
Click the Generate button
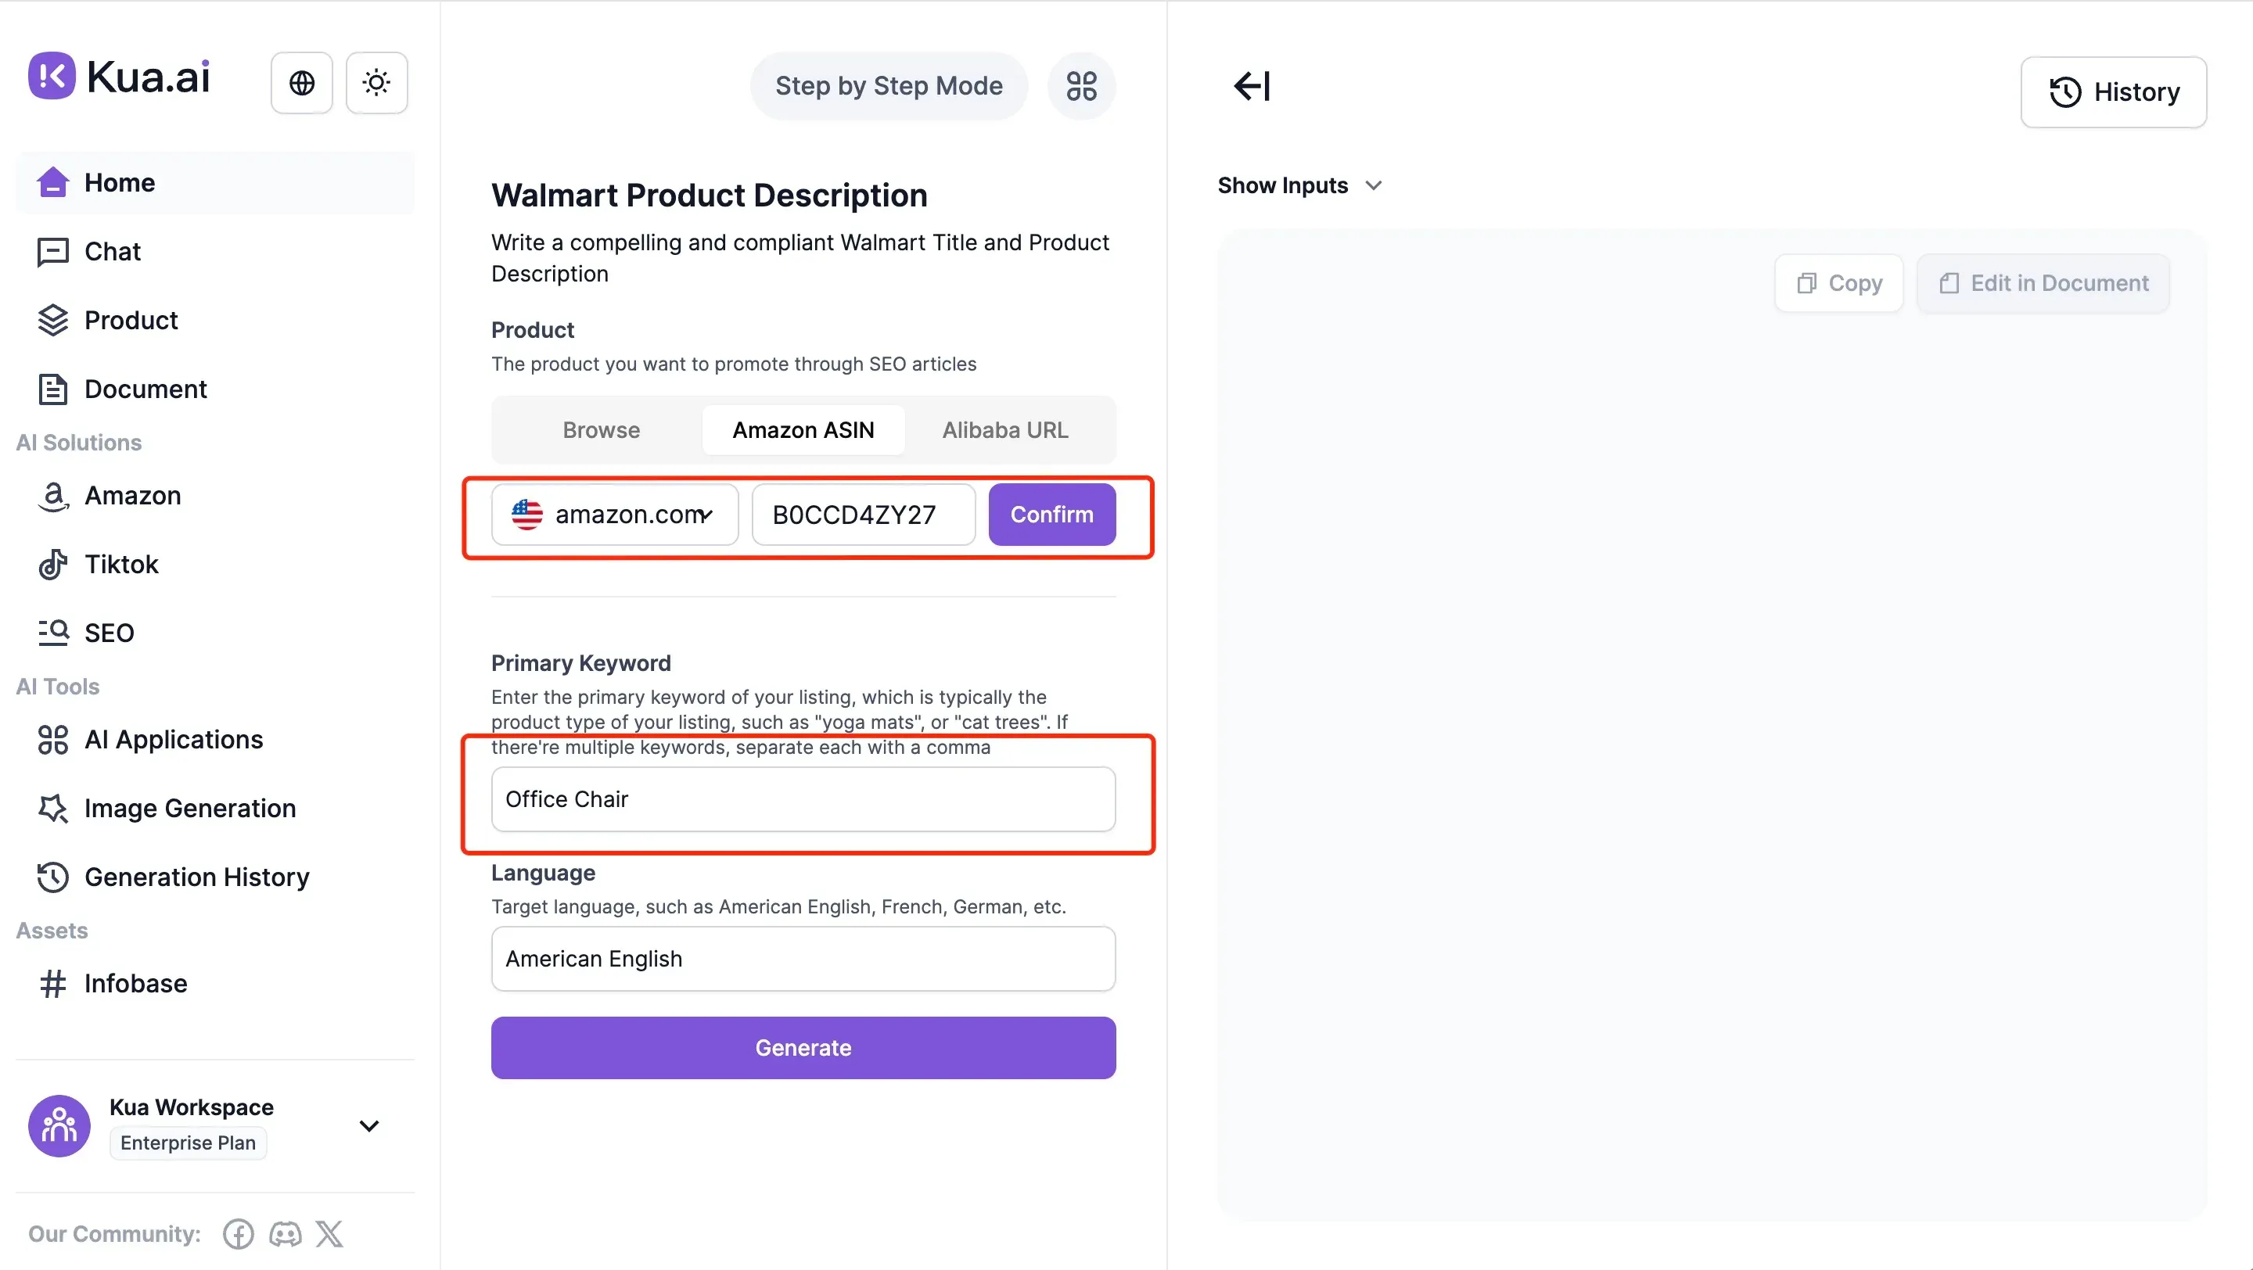pyautogui.click(x=803, y=1048)
